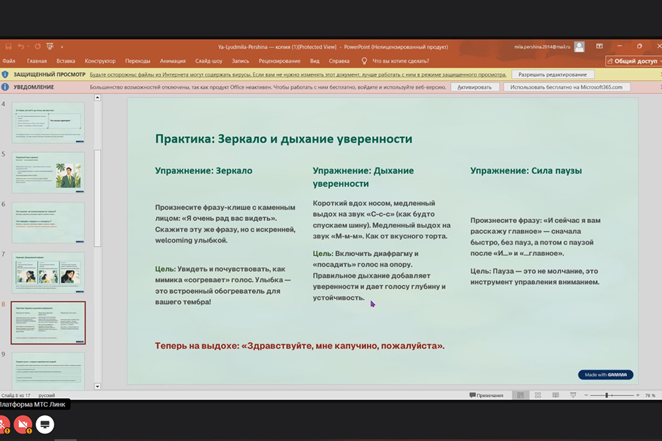Click the zoom slider in status bar
Viewport: 662px width, 441px height.
pyautogui.click(x=607, y=395)
